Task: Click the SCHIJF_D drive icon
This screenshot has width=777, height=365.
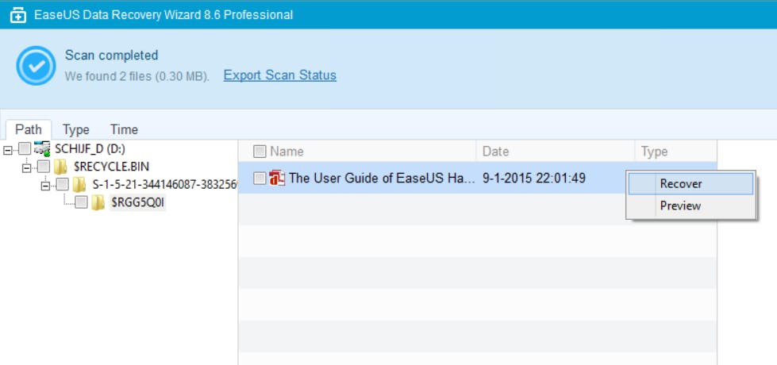Action: point(43,148)
